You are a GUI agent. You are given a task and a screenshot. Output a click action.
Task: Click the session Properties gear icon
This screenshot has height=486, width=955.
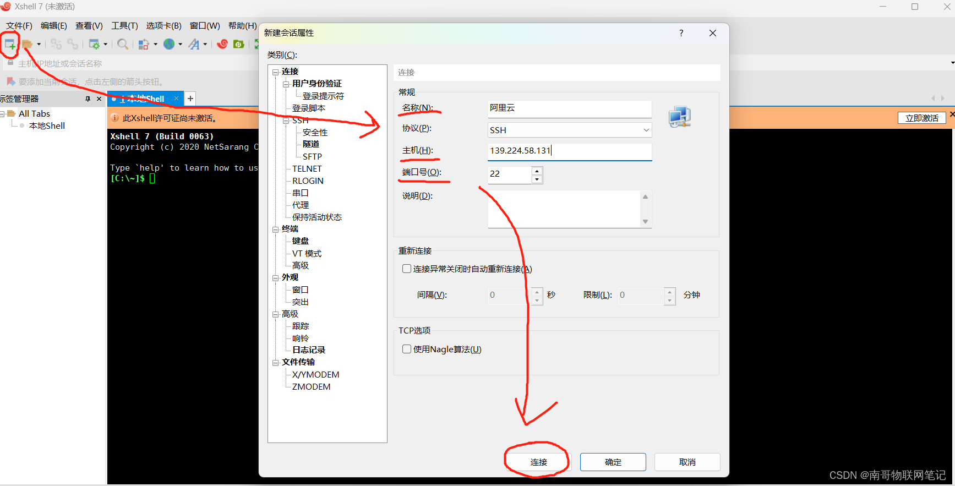pyautogui.click(x=94, y=44)
